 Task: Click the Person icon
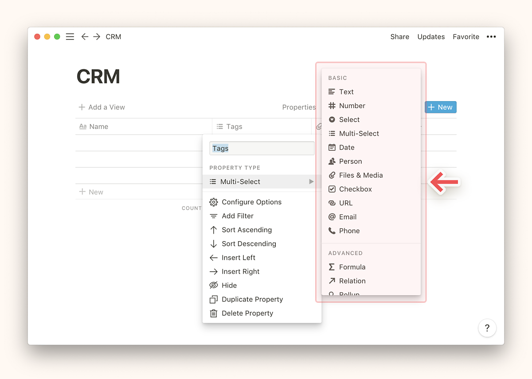(332, 161)
